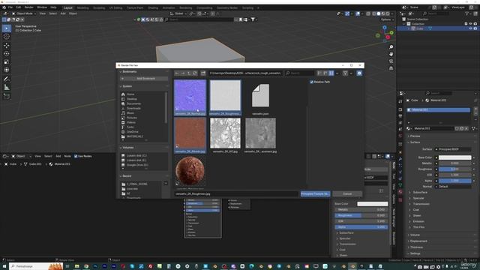Screen dimensions: 480x270
Task: Open Object Mode dropdown
Action: [24, 13]
